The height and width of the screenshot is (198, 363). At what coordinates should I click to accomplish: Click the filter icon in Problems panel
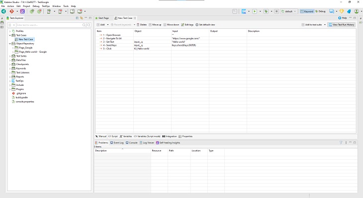(341, 143)
